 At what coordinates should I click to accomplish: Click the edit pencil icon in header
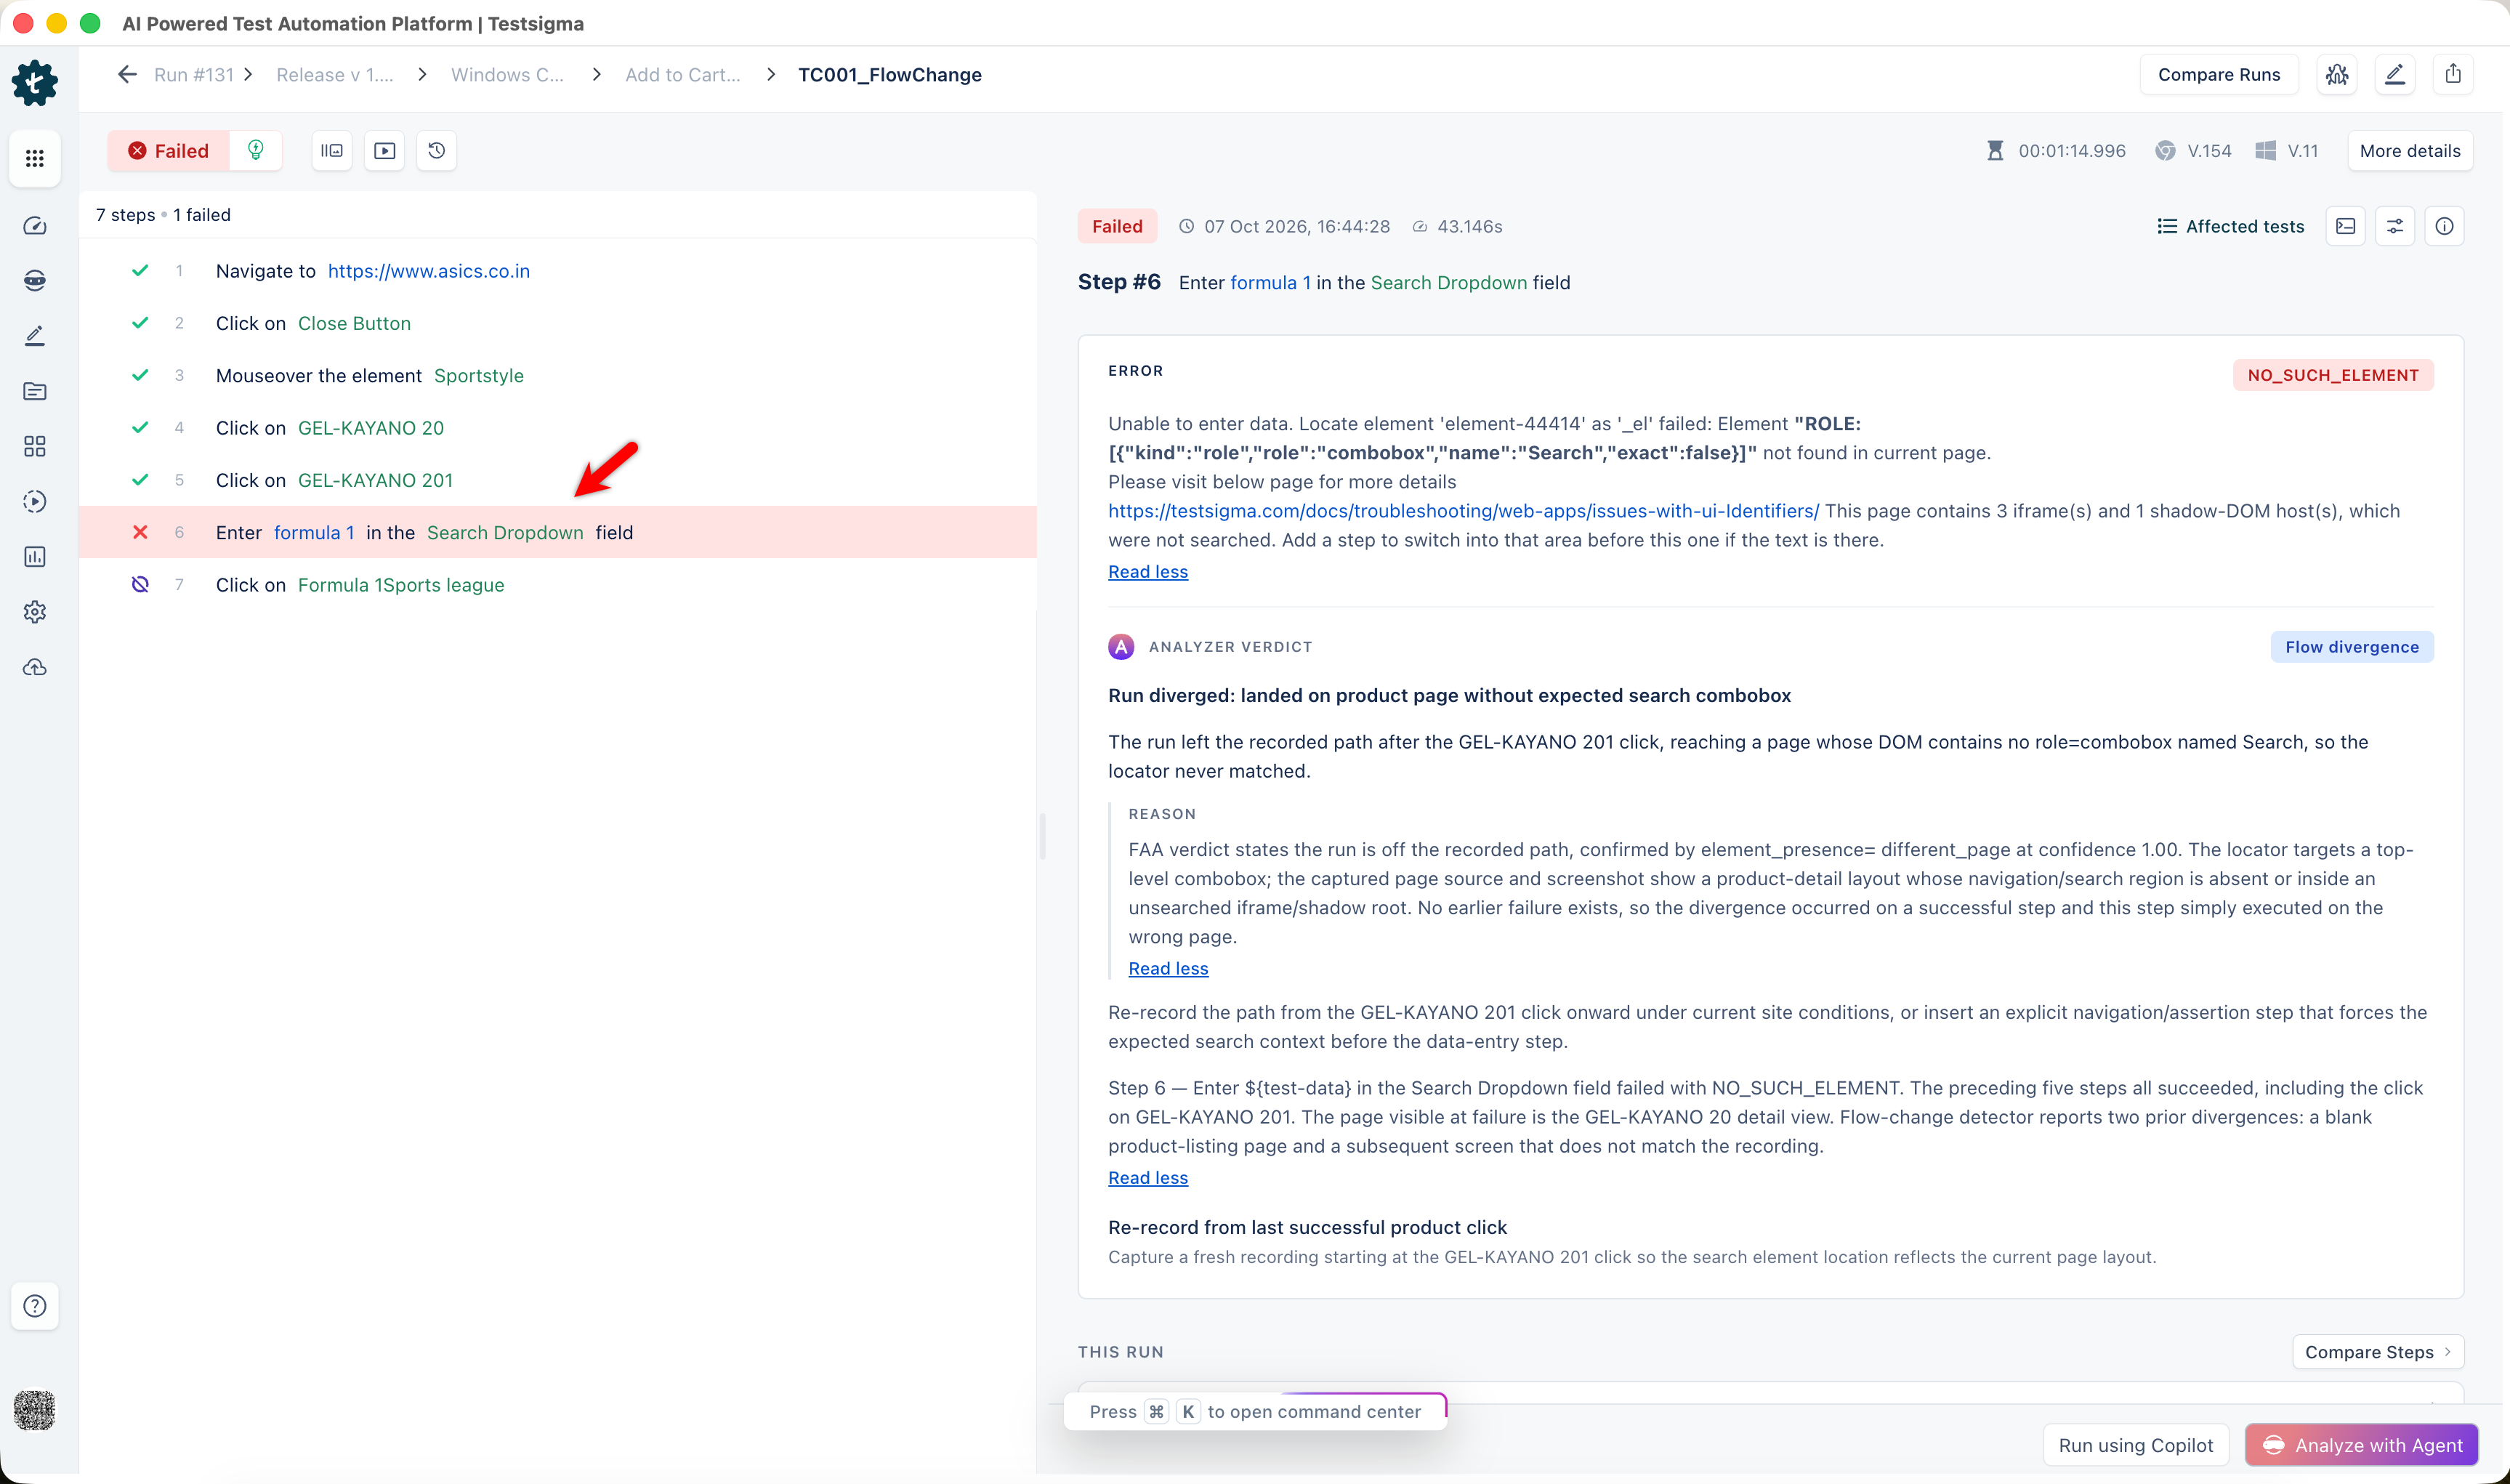click(x=2395, y=74)
